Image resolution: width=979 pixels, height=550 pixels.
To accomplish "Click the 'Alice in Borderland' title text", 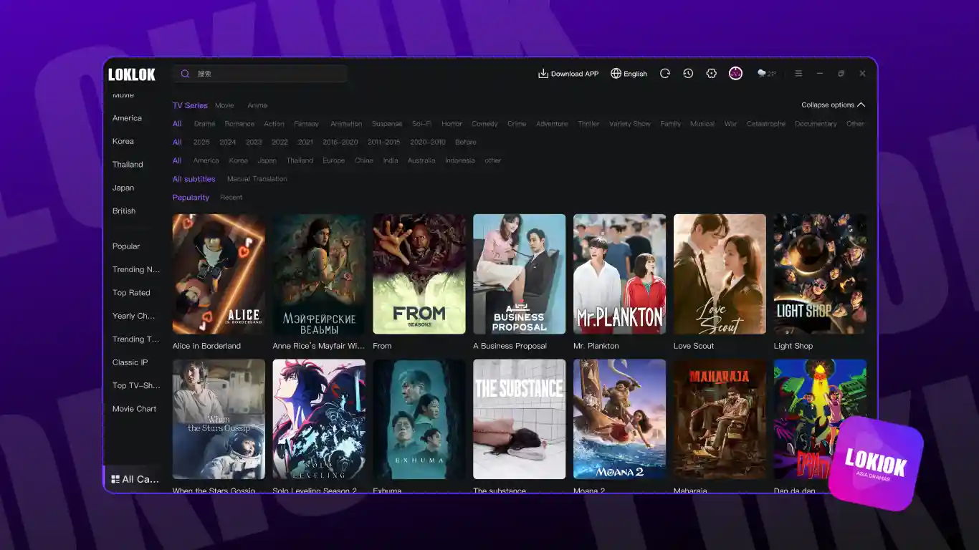I will coord(206,346).
